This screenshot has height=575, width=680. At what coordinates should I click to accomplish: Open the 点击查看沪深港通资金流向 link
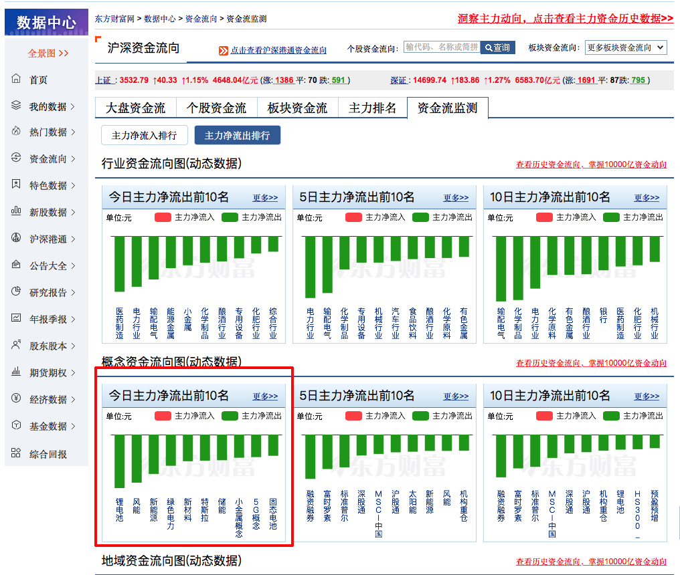(x=278, y=51)
